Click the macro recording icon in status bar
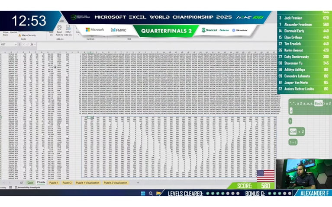Image resolution: width=332 pixels, height=207 pixels. click(10, 187)
